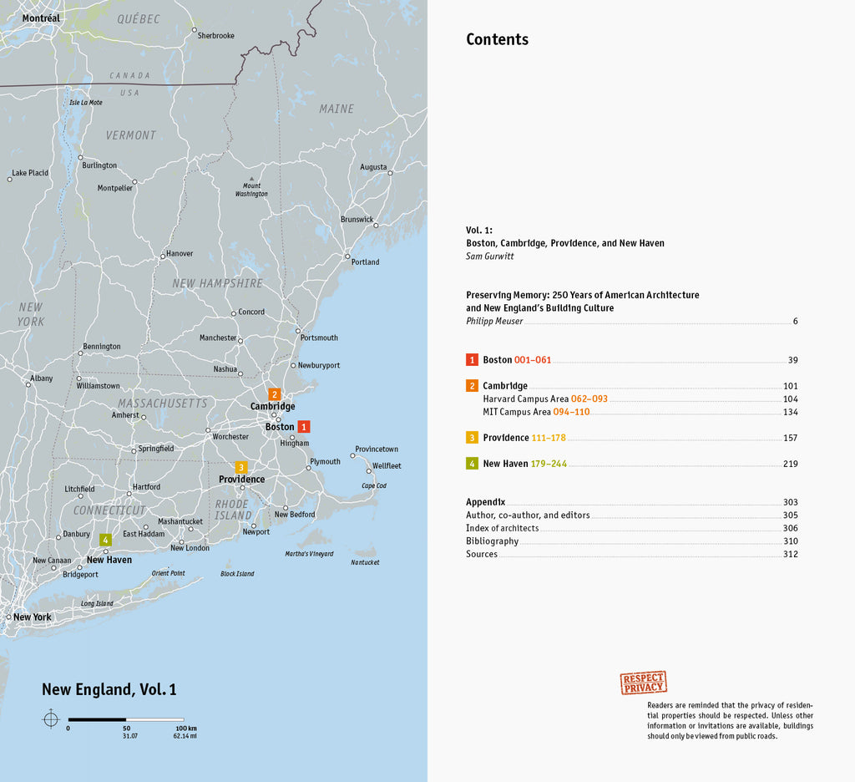Click the crosshair icon beside the scale bar
The height and width of the screenshot is (782, 855).
[x=50, y=719]
